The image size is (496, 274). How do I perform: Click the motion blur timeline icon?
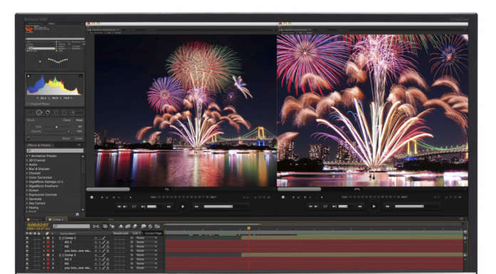[x=135, y=226]
